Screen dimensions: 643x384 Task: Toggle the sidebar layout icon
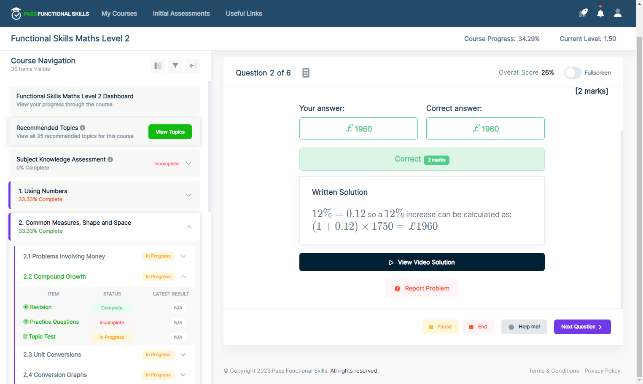tap(158, 66)
